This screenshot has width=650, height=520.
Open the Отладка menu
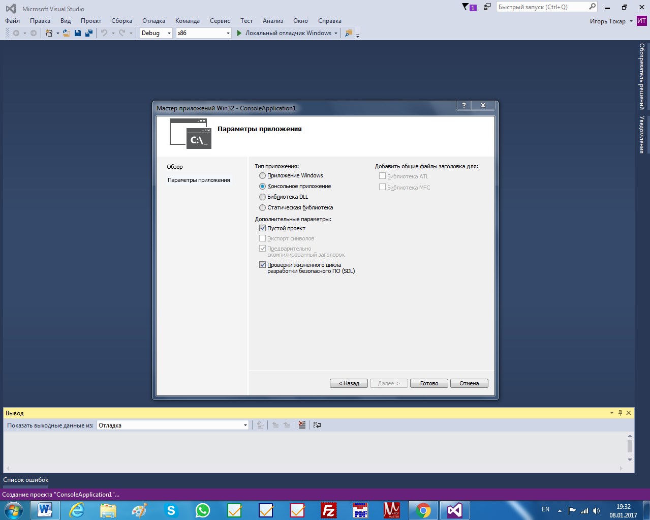(x=153, y=21)
